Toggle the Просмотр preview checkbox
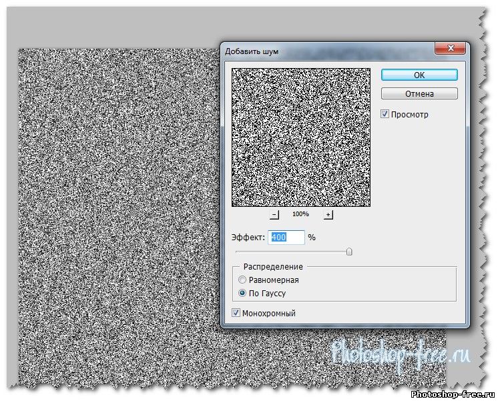The width and height of the screenshot is (498, 401). pyautogui.click(x=385, y=114)
